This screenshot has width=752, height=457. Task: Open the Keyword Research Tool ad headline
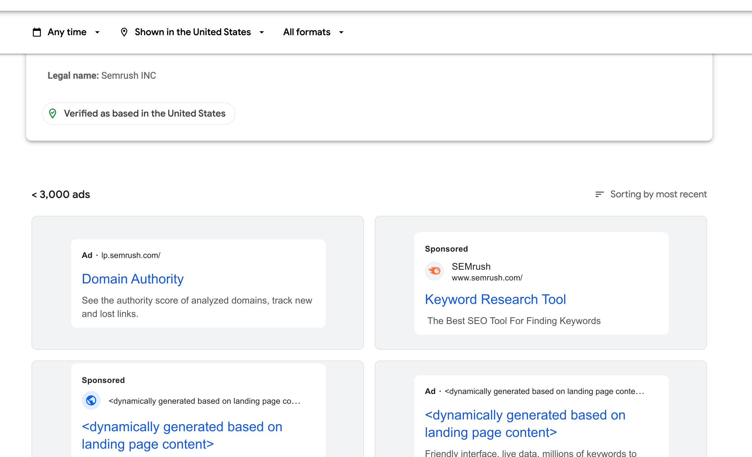[x=495, y=299]
